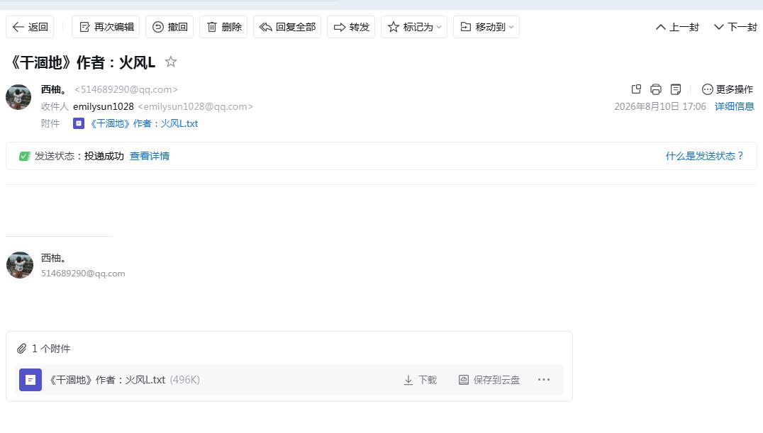Viewport: 763px width, 433px height.
Task: Expand the 标记为 dropdown
Action: pyautogui.click(x=414, y=27)
